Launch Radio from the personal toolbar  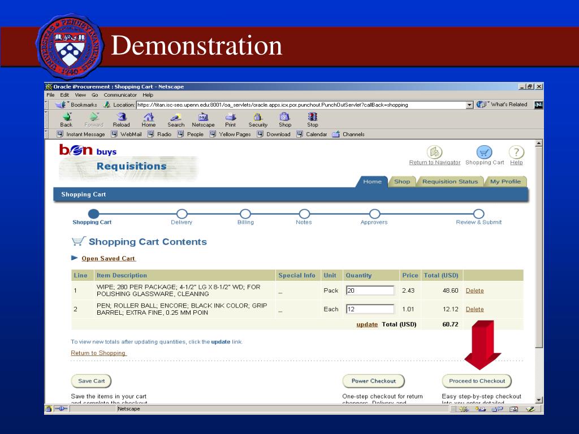[x=159, y=134]
